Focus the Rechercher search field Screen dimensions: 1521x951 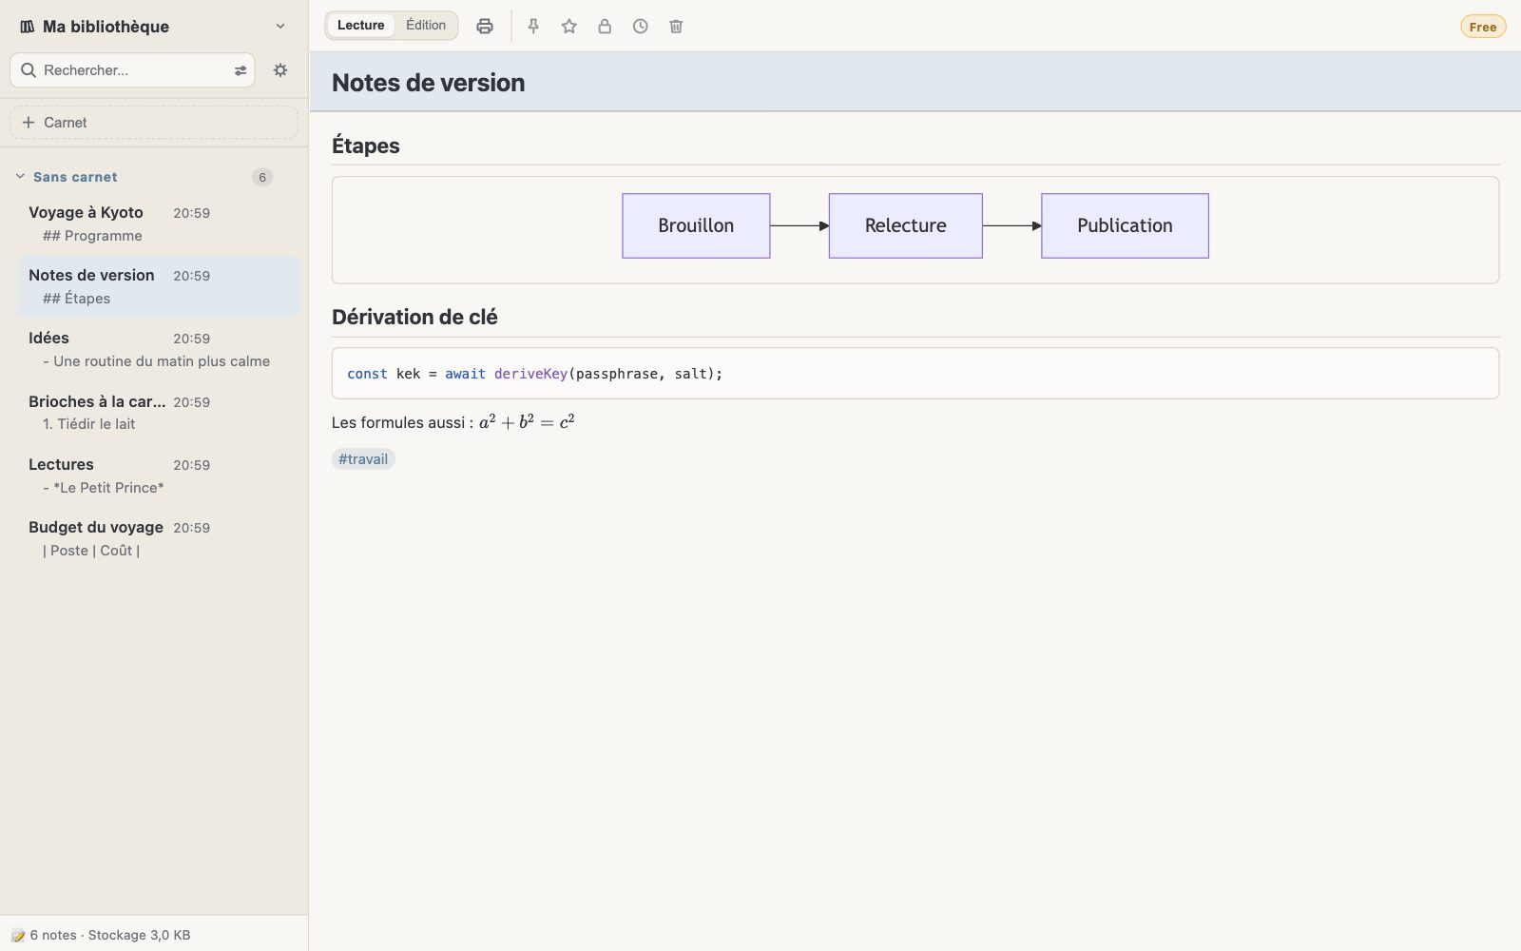coord(133,70)
